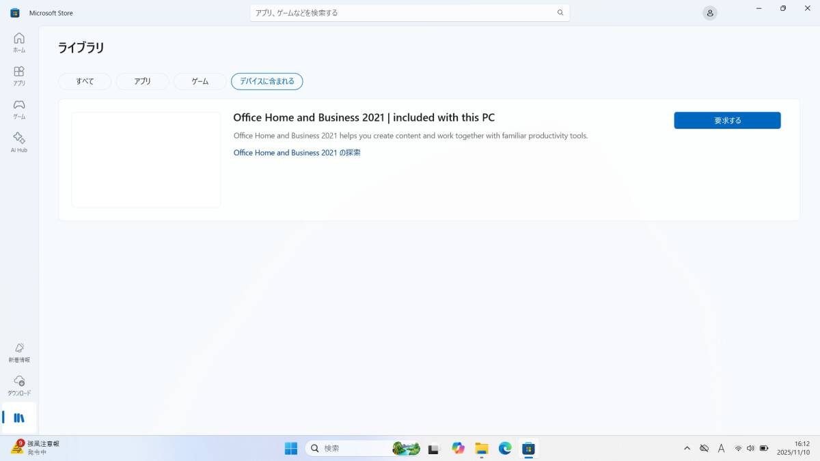Show hidden tray icons chevron
820x461 pixels.
[687, 449]
